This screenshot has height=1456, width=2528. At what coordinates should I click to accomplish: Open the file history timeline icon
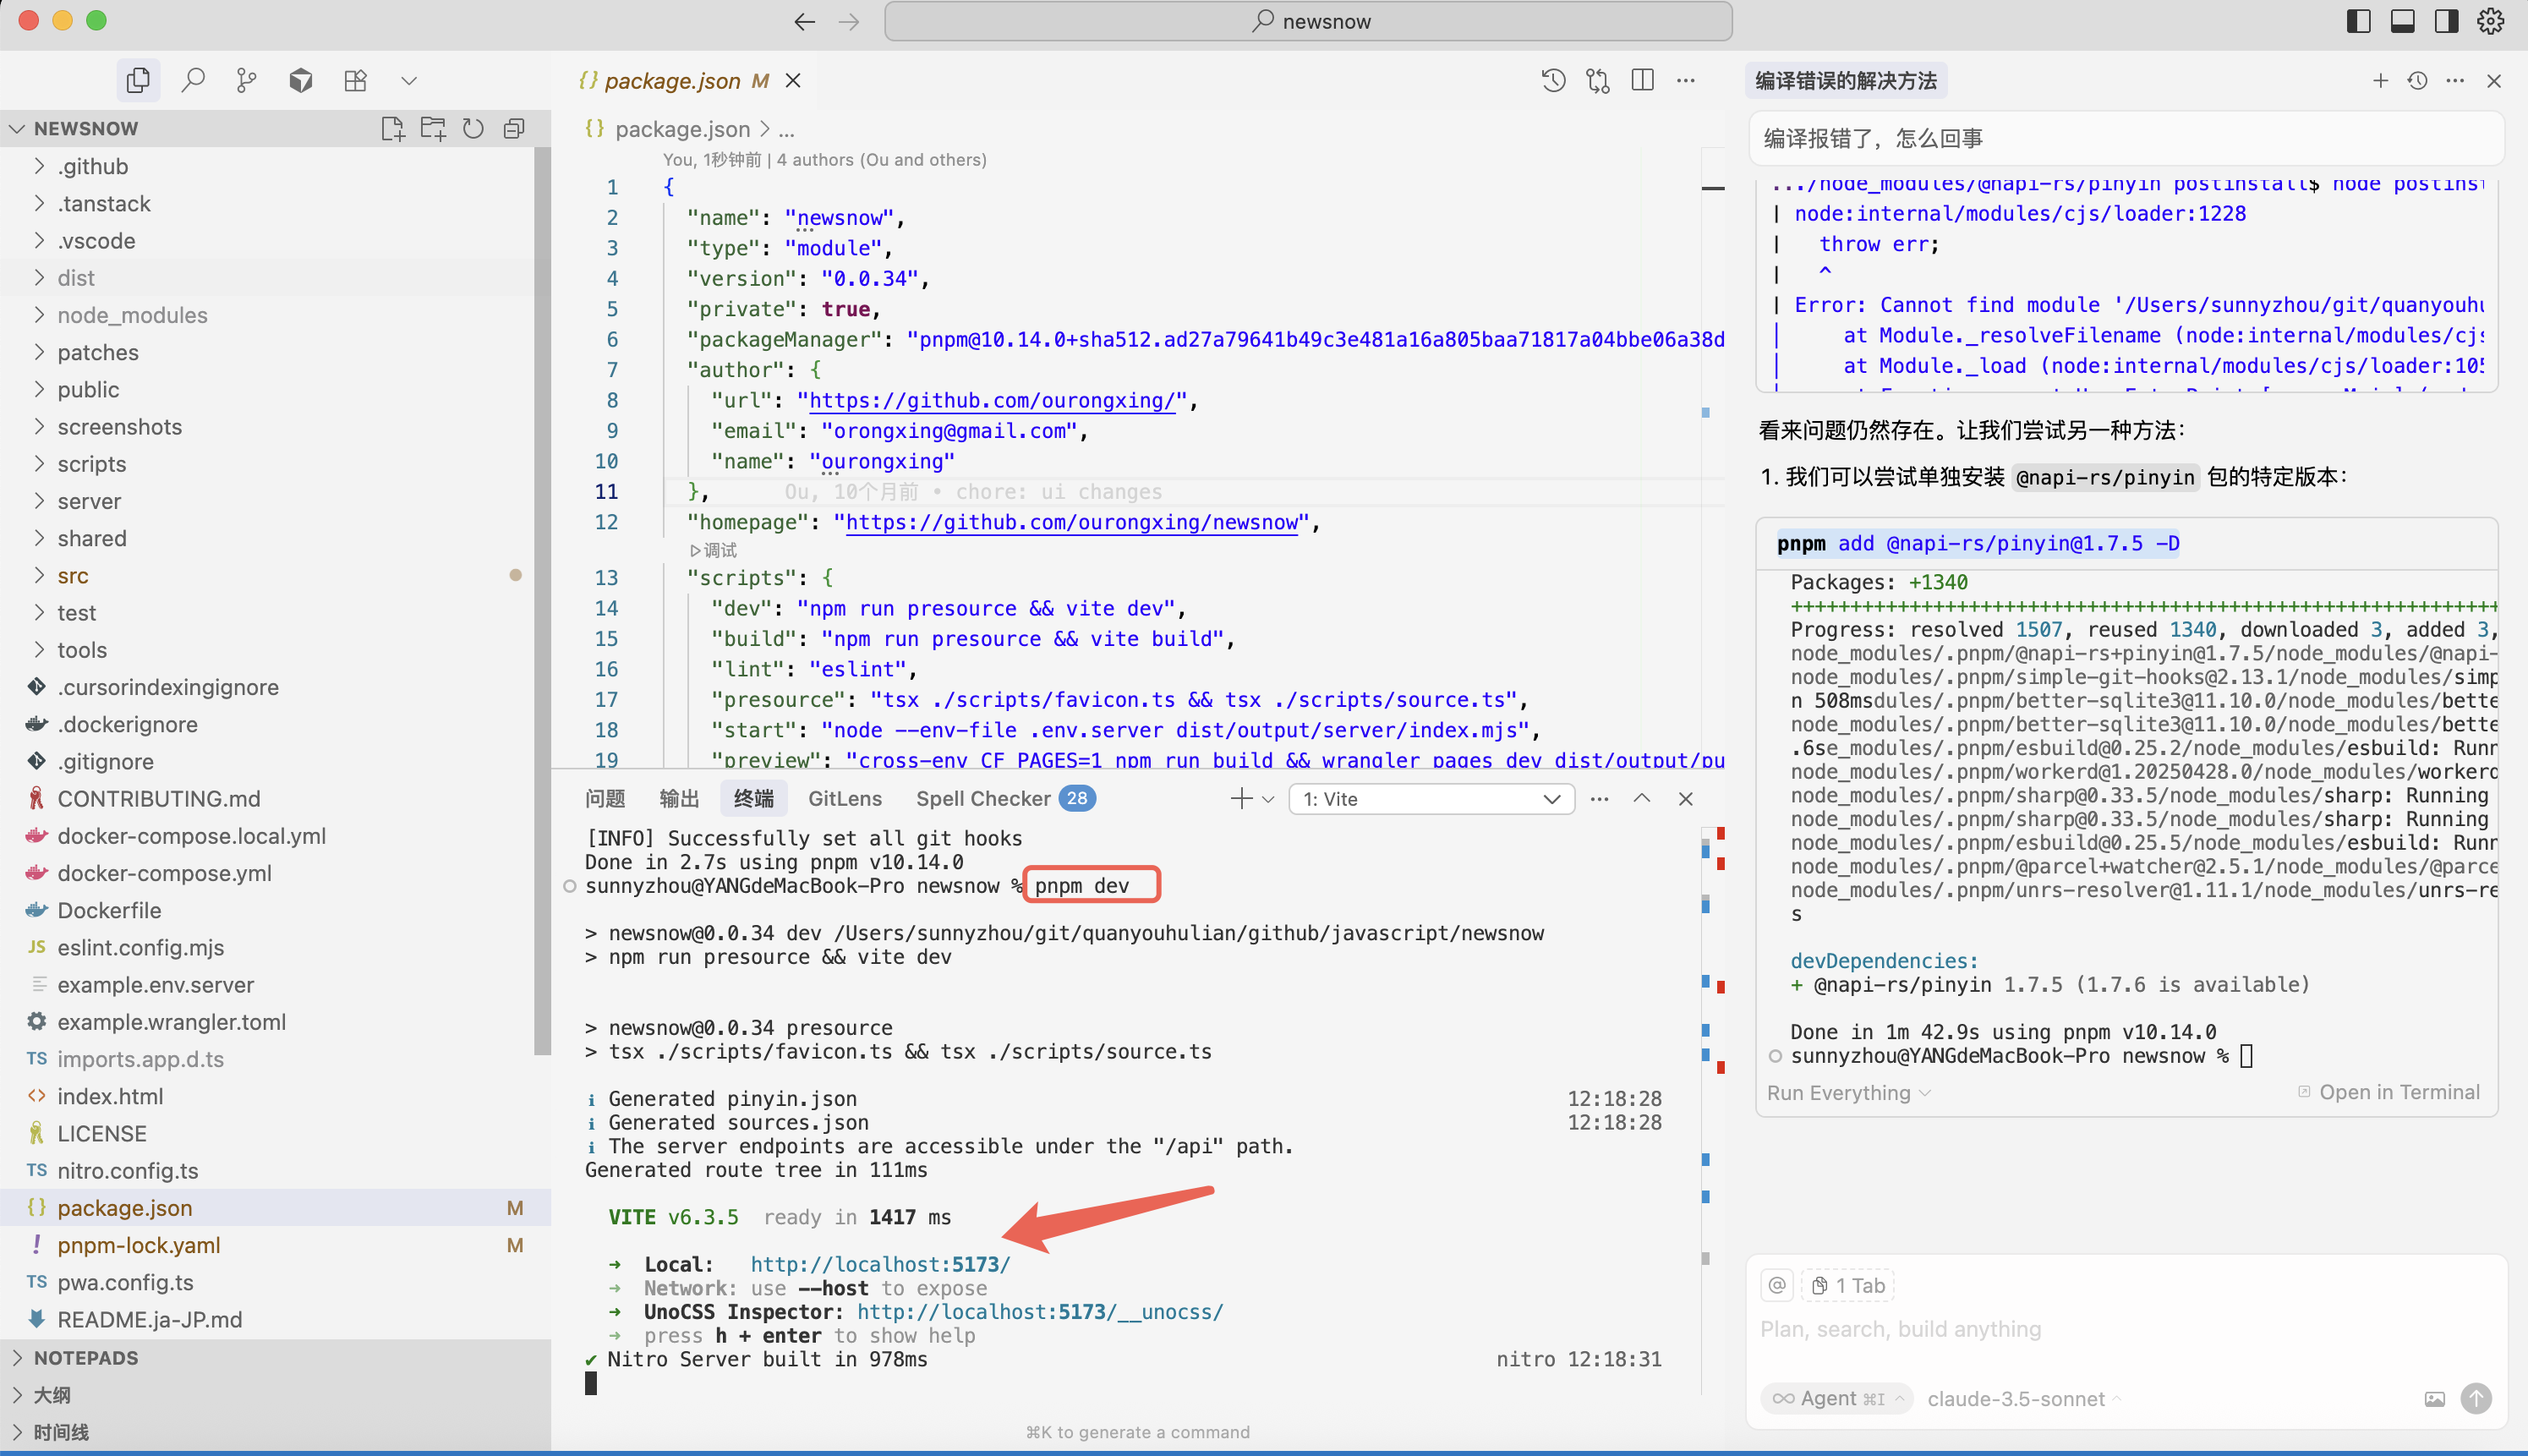point(1553,80)
